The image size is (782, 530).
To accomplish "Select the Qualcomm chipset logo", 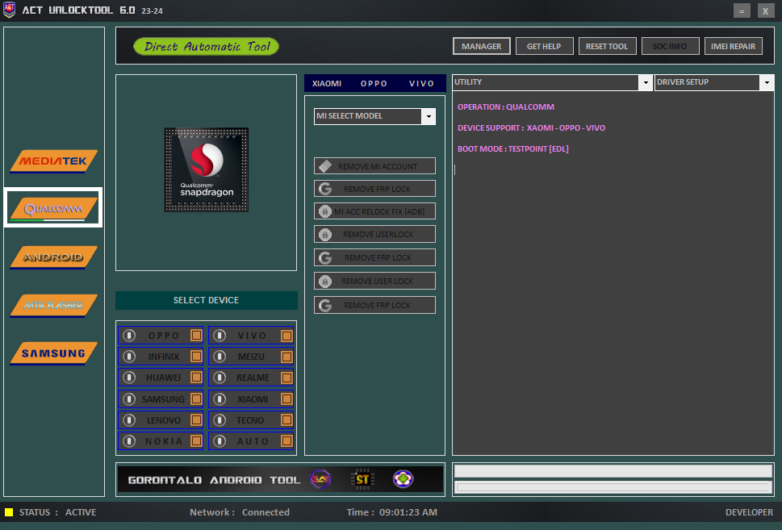I will (53, 208).
